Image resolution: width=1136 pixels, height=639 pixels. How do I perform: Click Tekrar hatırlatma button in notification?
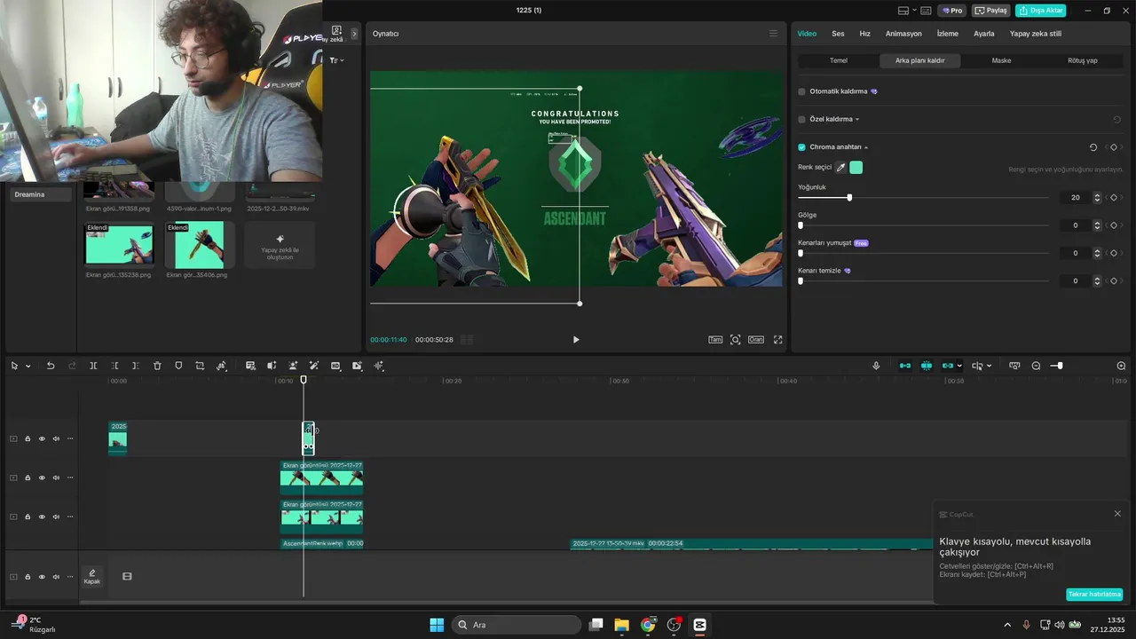(x=1094, y=594)
